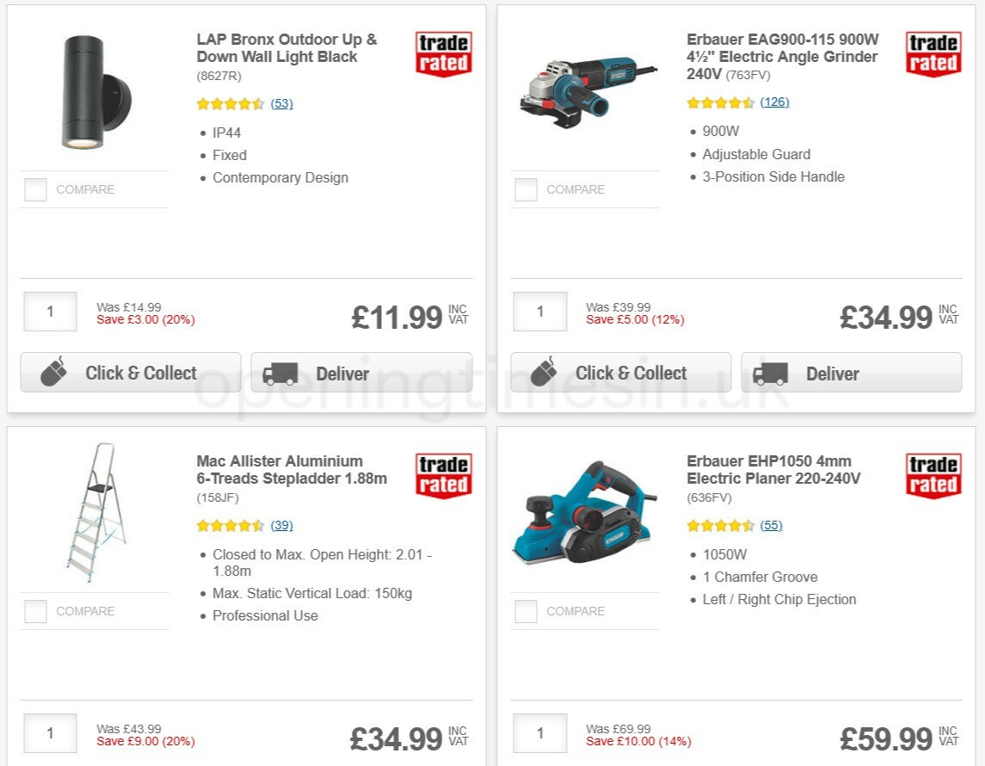Click the Trade Rated badge on the angle grinder
The height and width of the screenshot is (766, 985).
[933, 53]
